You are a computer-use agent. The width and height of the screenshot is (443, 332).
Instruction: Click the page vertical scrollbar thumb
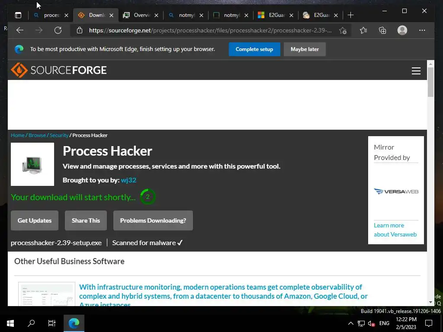pos(430,83)
